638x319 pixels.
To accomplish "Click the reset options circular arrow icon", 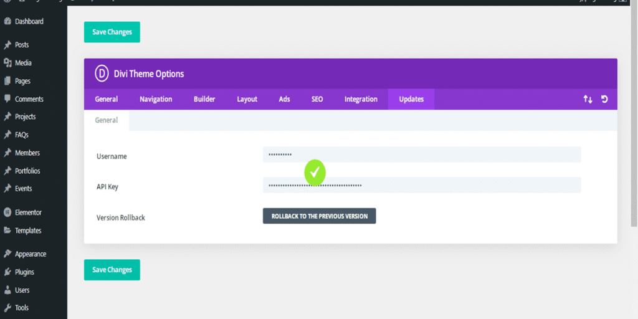I will (x=604, y=99).
